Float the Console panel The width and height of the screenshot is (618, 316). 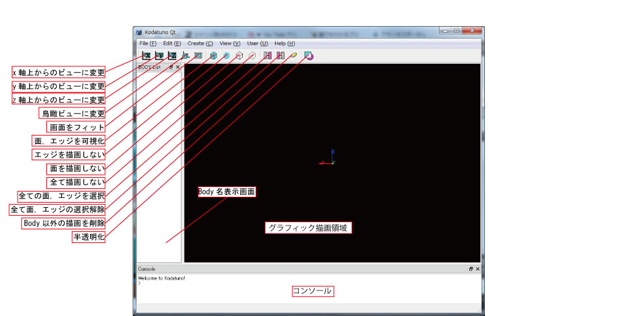[471, 269]
